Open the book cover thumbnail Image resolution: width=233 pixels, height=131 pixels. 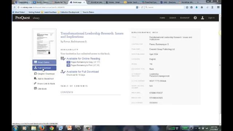coord(44,44)
